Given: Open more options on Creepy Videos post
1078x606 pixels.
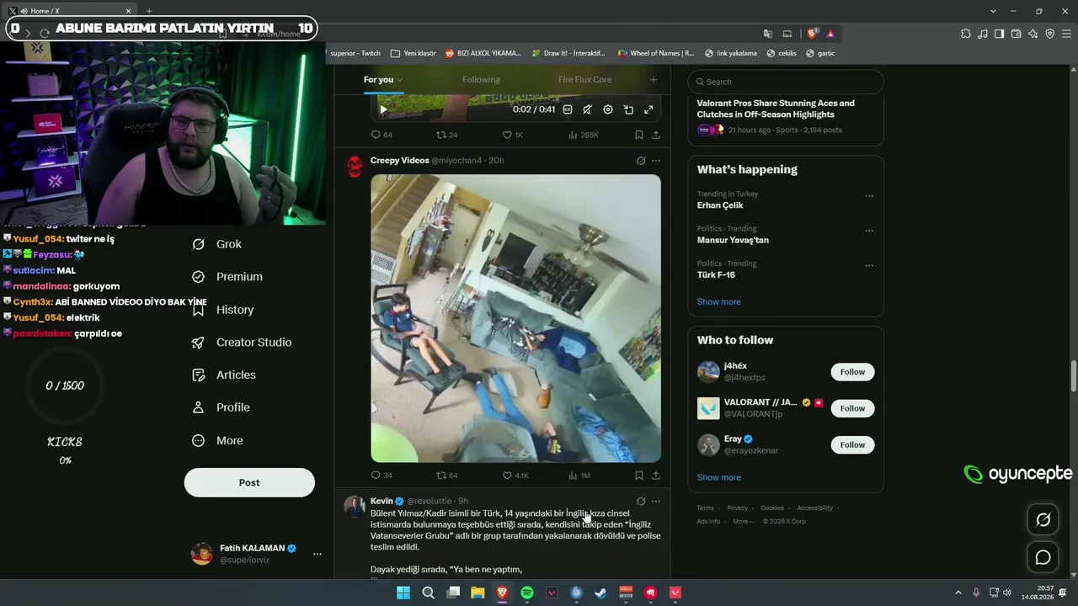Looking at the screenshot, I should pos(656,161).
